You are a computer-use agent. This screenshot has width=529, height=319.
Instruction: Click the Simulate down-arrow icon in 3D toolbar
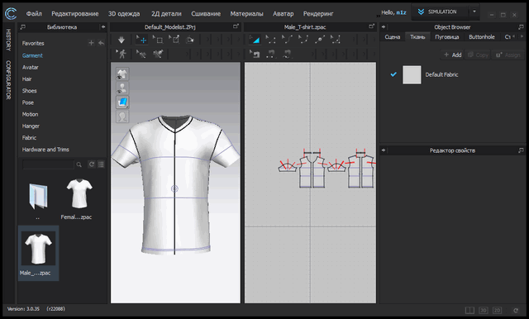coord(122,40)
